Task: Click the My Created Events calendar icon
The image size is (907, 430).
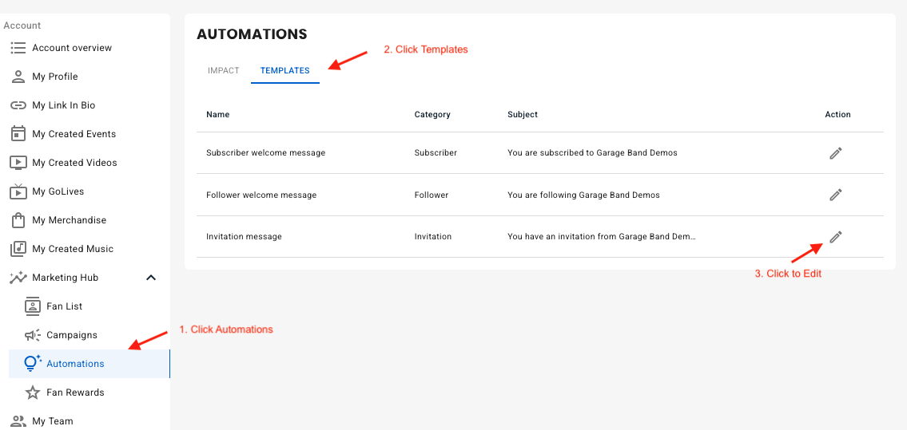Action: click(18, 134)
